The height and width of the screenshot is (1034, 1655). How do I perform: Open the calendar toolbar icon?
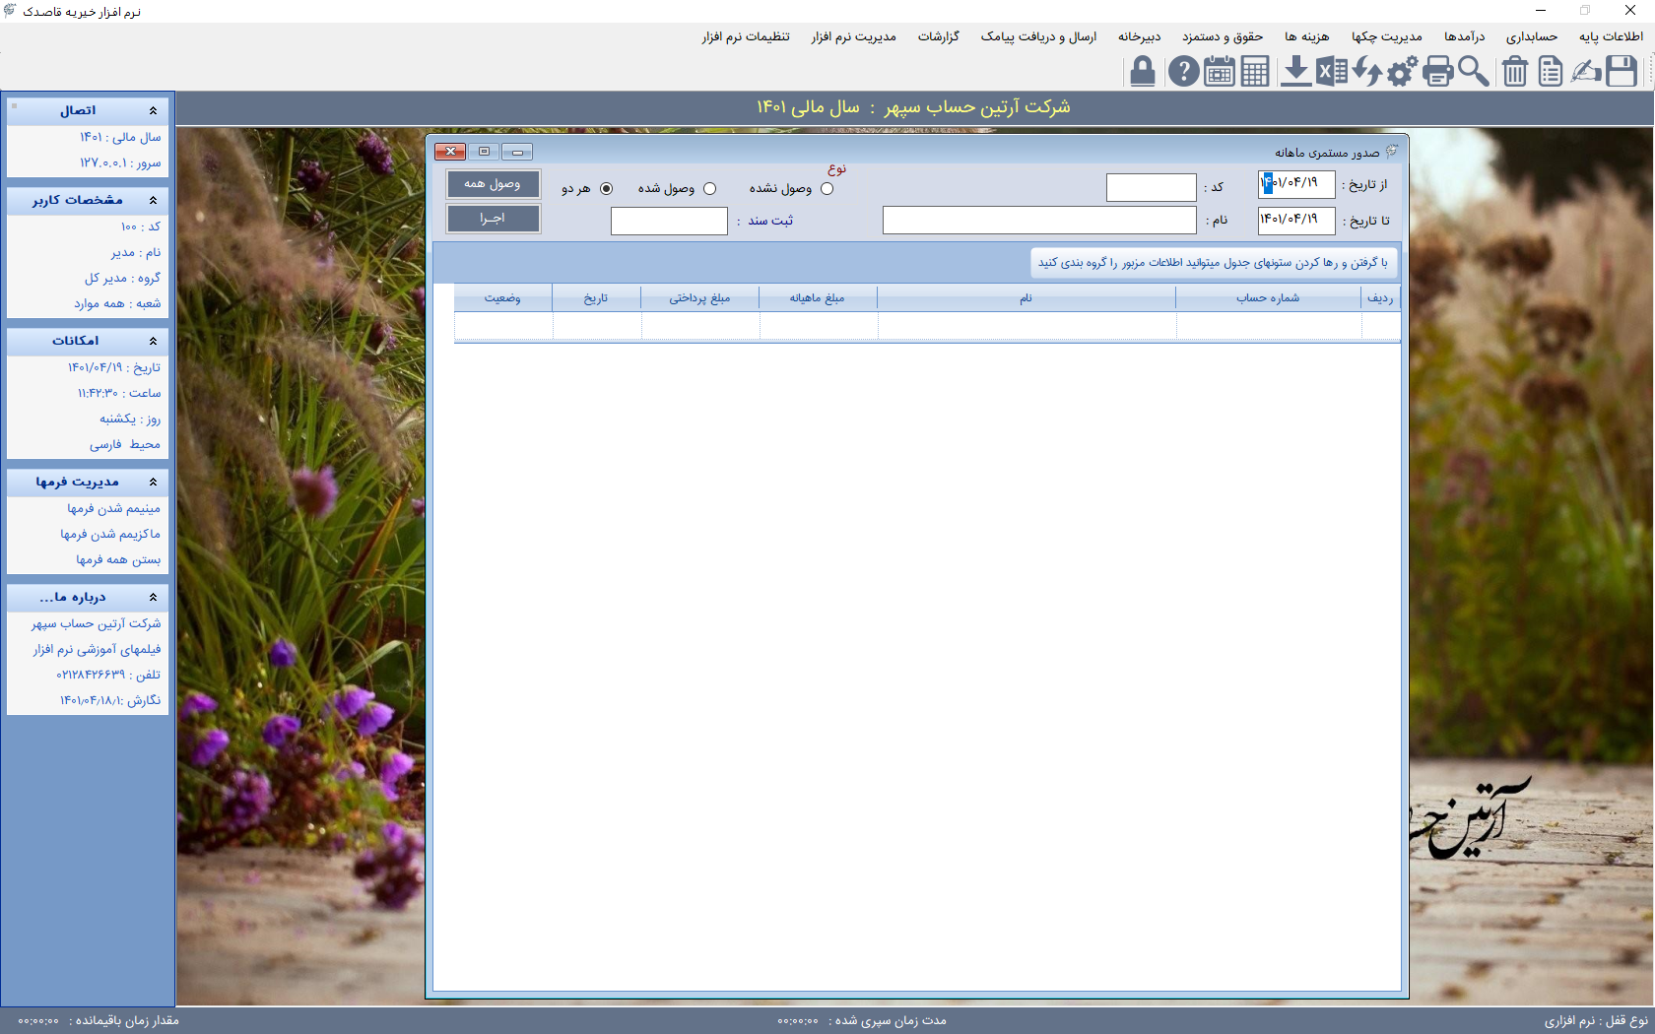[1220, 72]
